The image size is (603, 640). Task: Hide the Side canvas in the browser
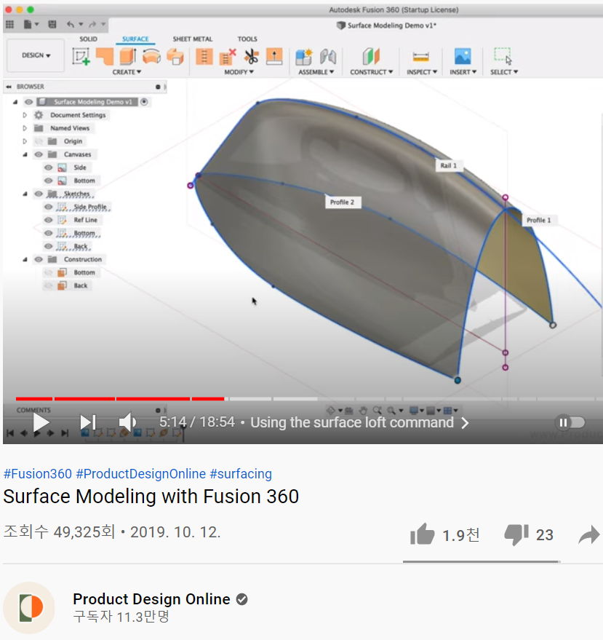[48, 167]
